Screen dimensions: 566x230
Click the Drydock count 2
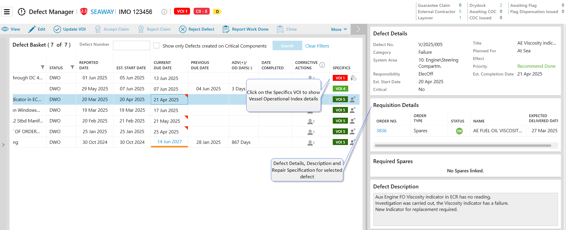click(501, 5)
